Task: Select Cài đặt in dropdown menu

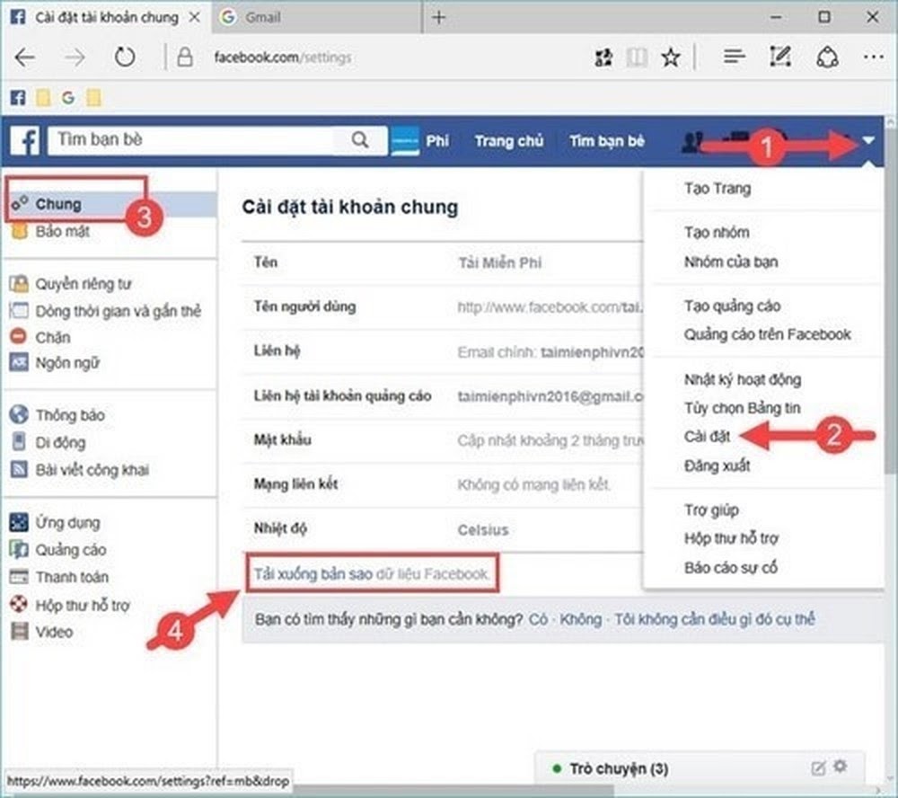Action: pos(708,437)
